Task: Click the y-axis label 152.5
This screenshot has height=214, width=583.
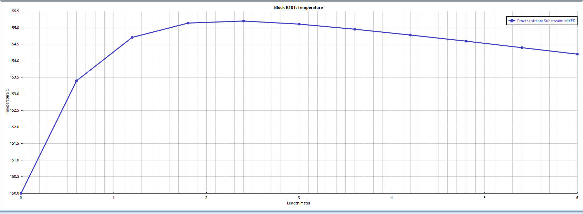Action: click(14, 111)
